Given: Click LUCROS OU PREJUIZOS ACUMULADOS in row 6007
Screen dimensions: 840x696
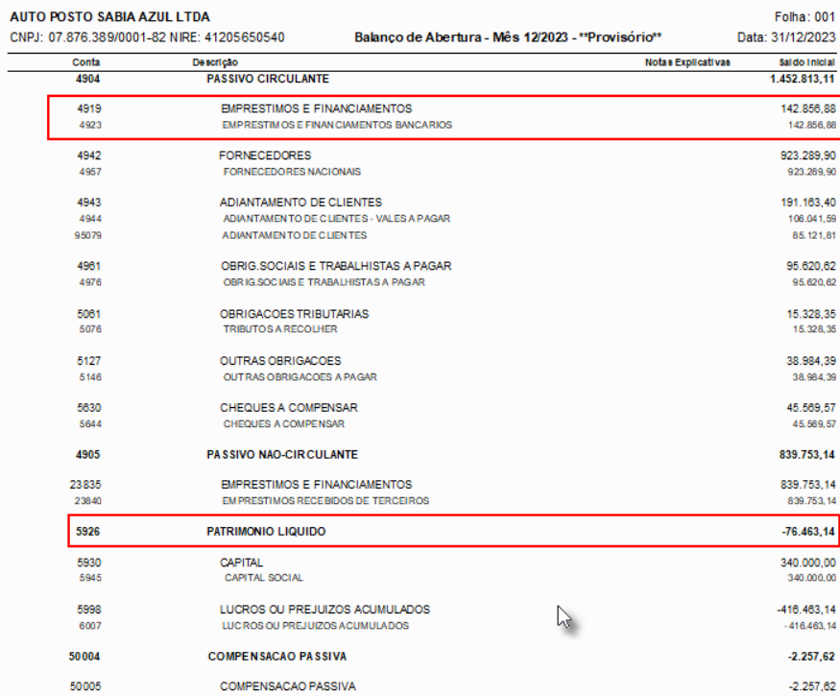Looking at the screenshot, I should click(316, 626).
